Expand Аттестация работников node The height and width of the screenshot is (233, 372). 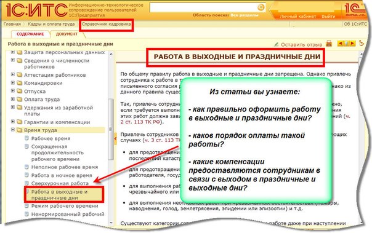point(13,75)
